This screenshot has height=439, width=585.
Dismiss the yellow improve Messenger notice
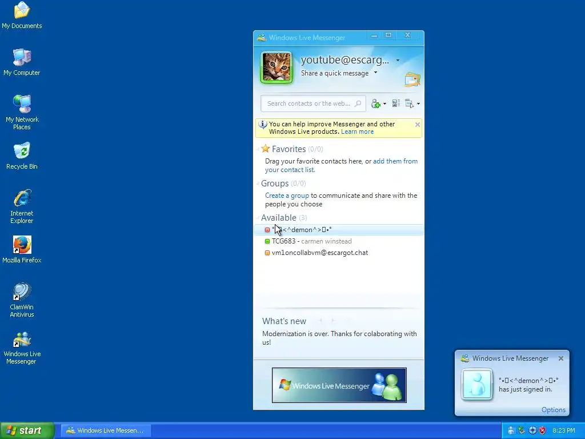[x=418, y=124]
